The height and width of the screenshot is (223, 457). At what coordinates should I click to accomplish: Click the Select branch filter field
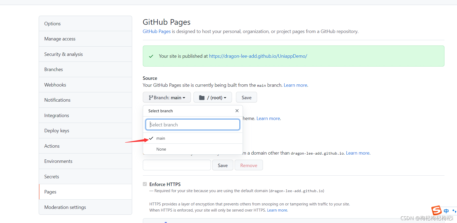click(193, 125)
